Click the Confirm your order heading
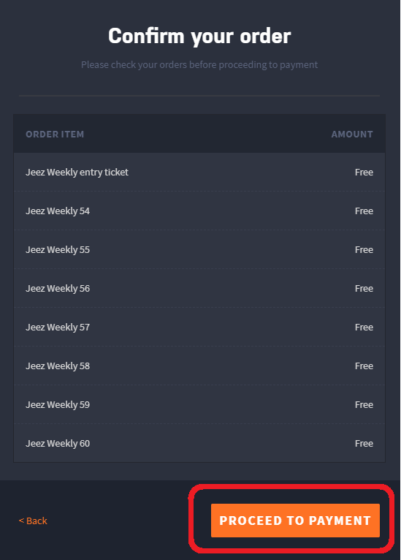 click(x=199, y=36)
